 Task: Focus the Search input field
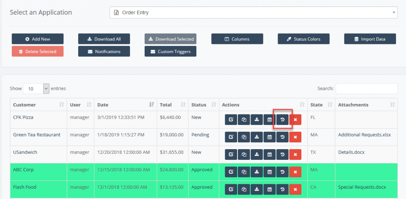coord(366,89)
